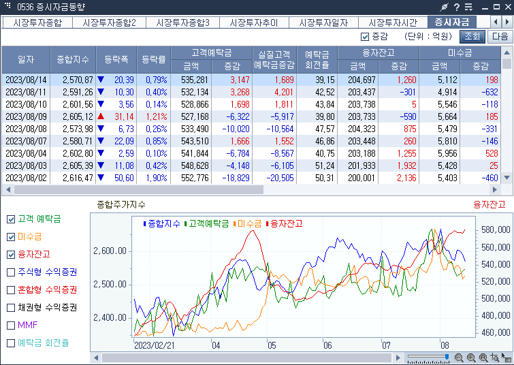This screenshot has width=514, height=365.
Task: Enable the 혼합형 수익증권 series
Action: (x=11, y=290)
